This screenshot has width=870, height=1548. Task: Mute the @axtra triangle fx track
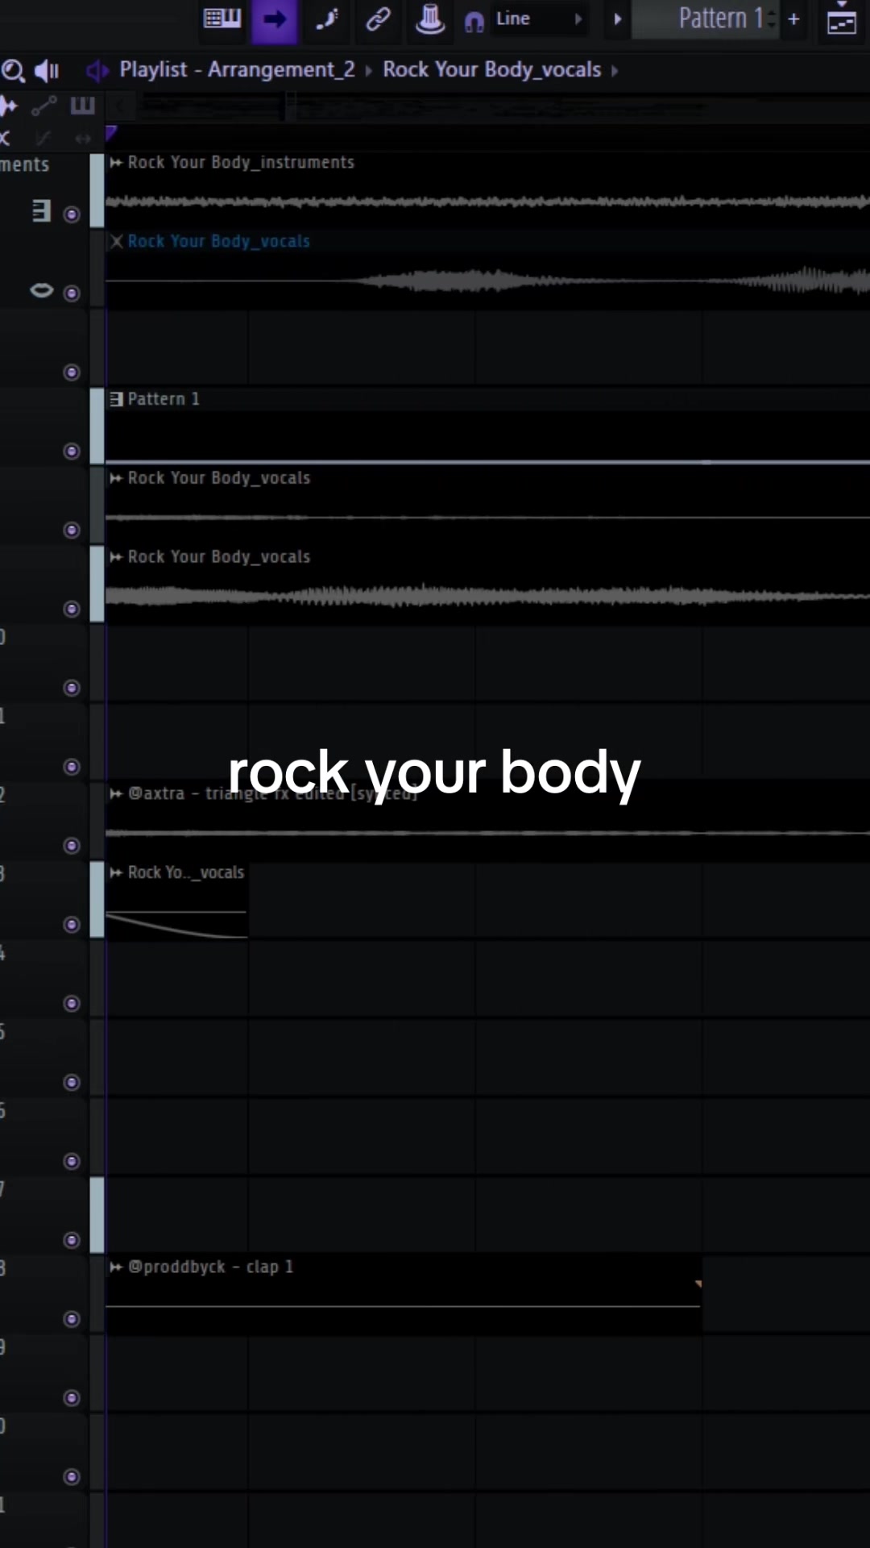pos(72,846)
